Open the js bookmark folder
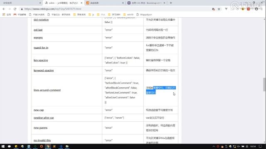Screen dimensions: 266x149 pyautogui.click(x=91, y=14)
